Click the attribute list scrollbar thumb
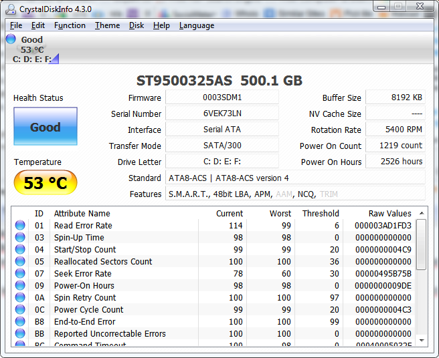 tap(422, 244)
